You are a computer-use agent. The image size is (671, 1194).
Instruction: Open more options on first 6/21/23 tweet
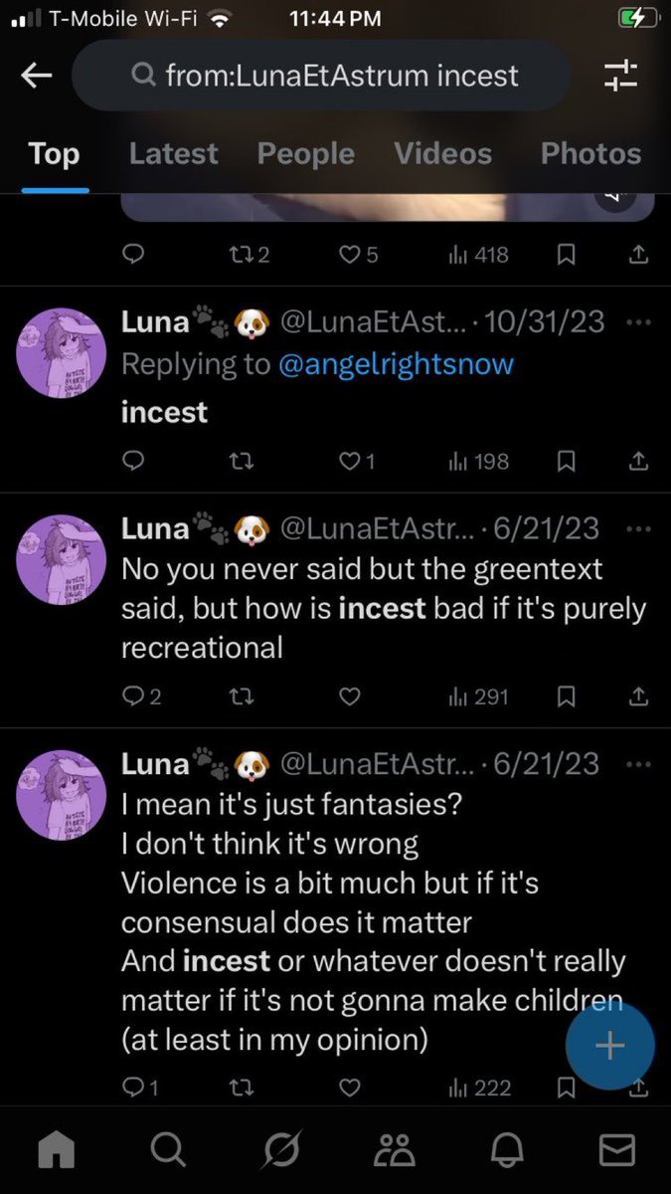click(639, 528)
